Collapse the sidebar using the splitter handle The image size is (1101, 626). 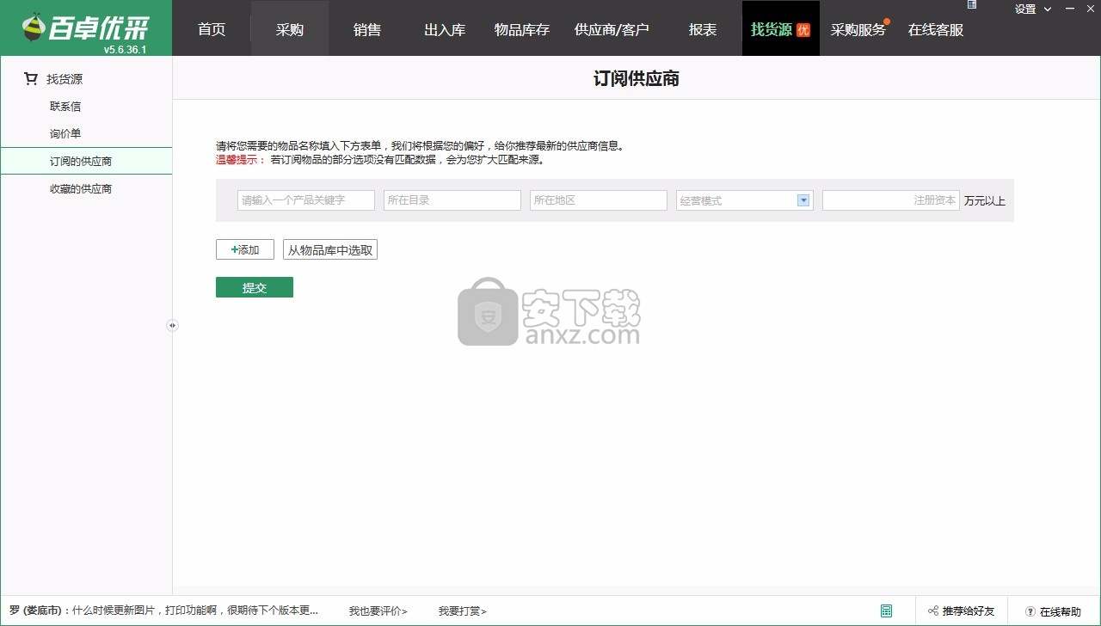(172, 325)
